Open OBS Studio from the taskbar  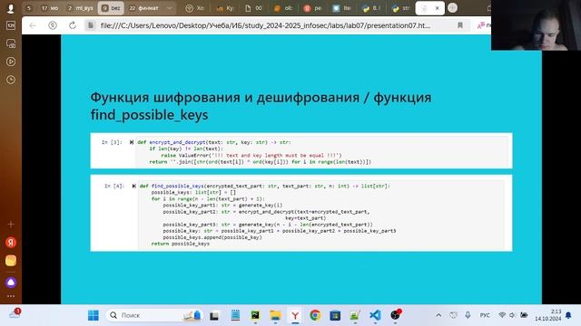click(395, 315)
